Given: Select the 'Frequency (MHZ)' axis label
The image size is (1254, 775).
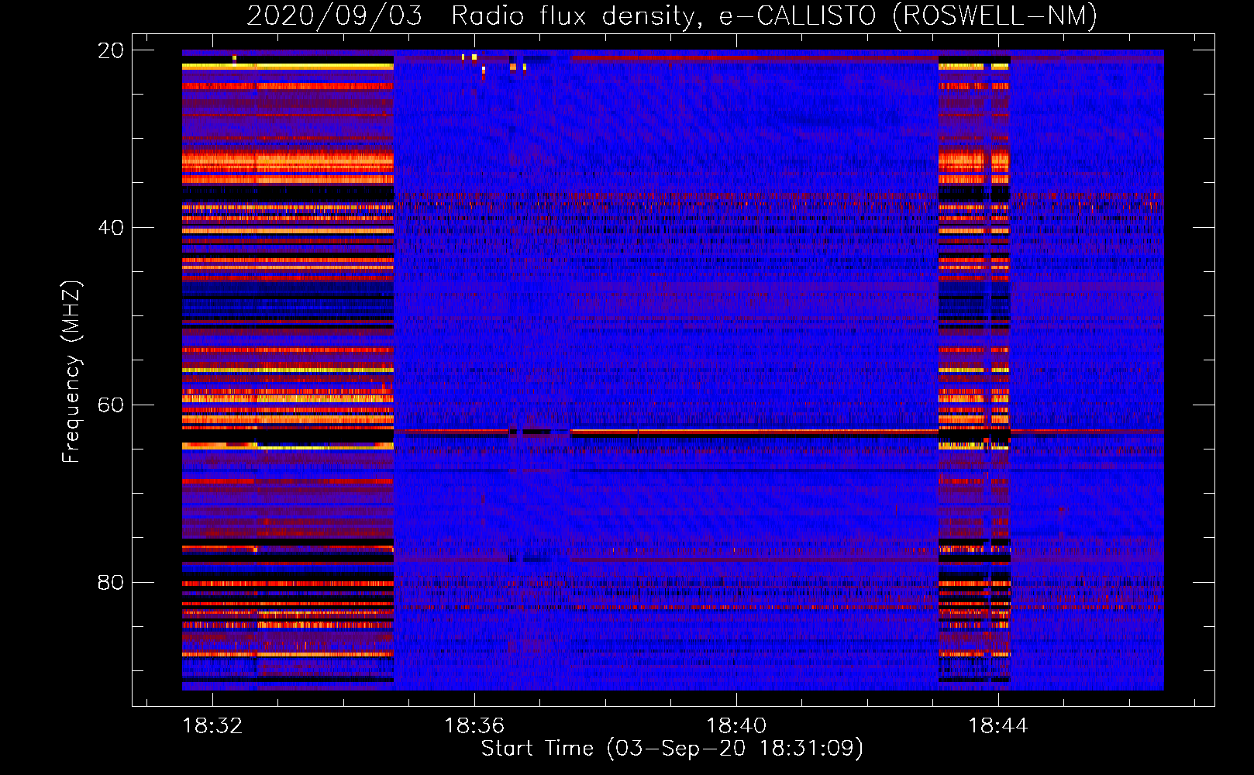Looking at the screenshot, I should (x=71, y=372).
